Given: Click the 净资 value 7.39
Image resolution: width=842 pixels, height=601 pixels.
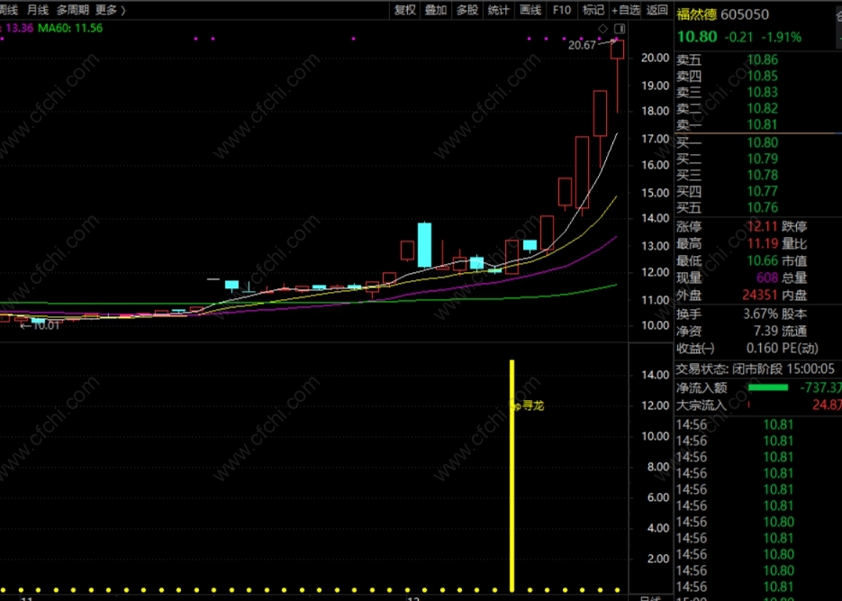Looking at the screenshot, I should point(765,331).
